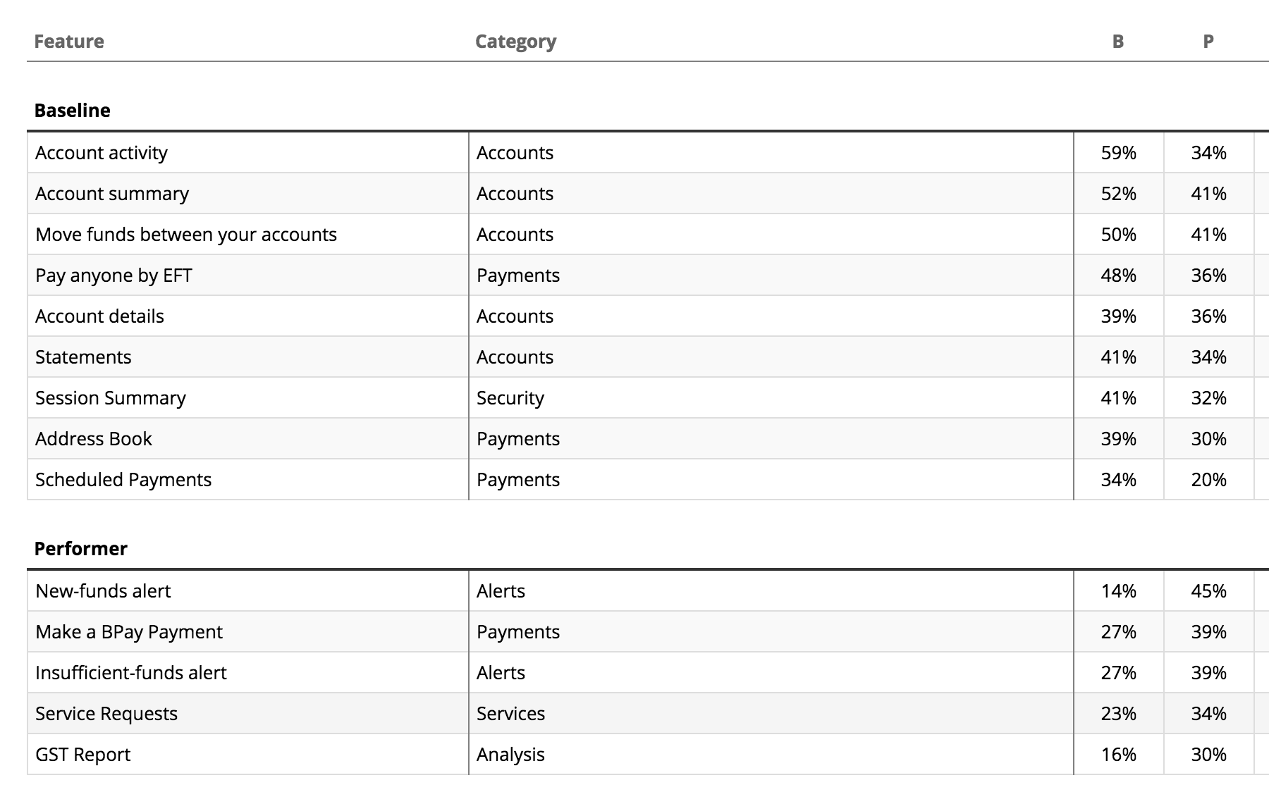The height and width of the screenshot is (792, 1269).
Task: Select the Account summary row
Action: click(x=648, y=194)
